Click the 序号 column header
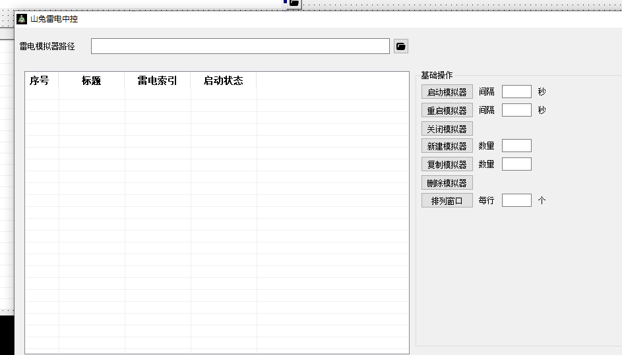622x355 pixels. click(42, 81)
